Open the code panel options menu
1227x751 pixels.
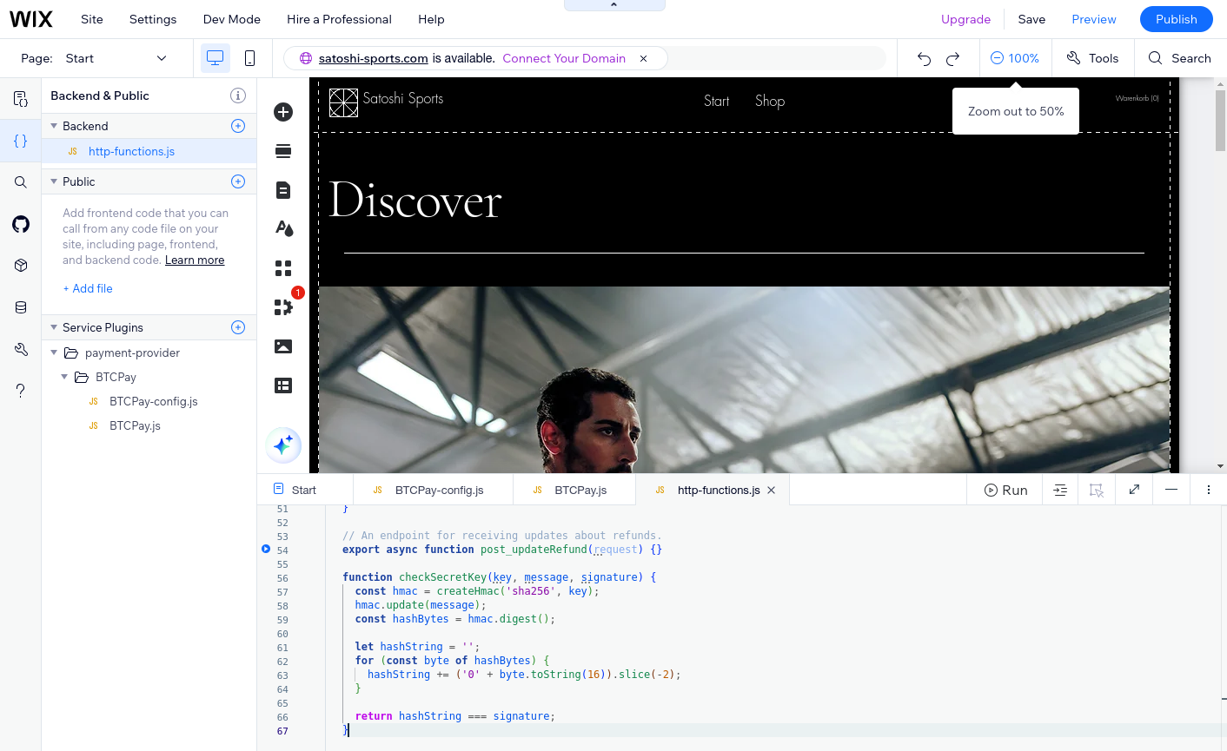1209,489
